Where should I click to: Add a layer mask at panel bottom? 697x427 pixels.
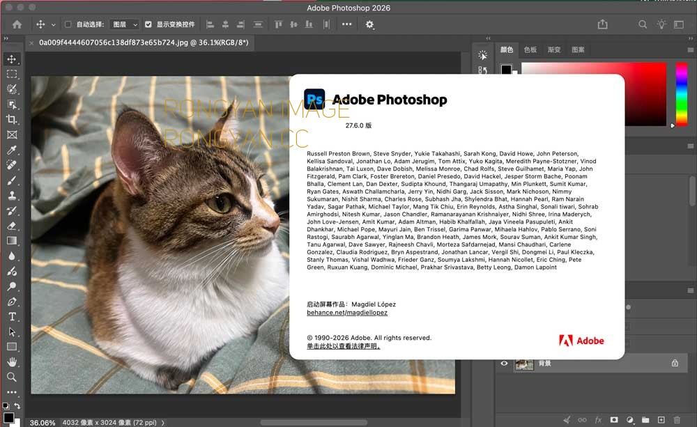(x=614, y=419)
